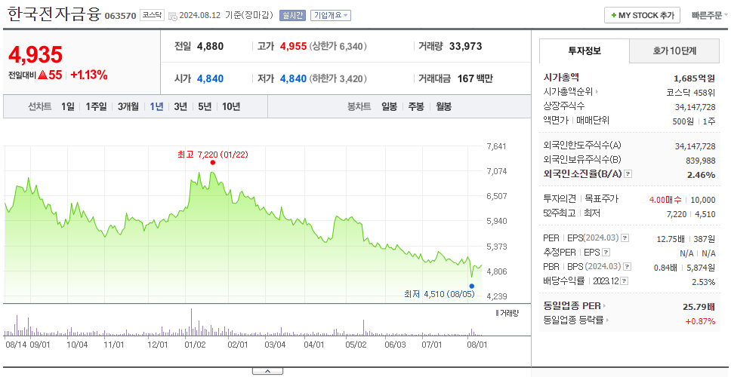This screenshot has width=731, height=377.
Task: Click the 시가총액 value 1,685억원
Action: coord(694,78)
